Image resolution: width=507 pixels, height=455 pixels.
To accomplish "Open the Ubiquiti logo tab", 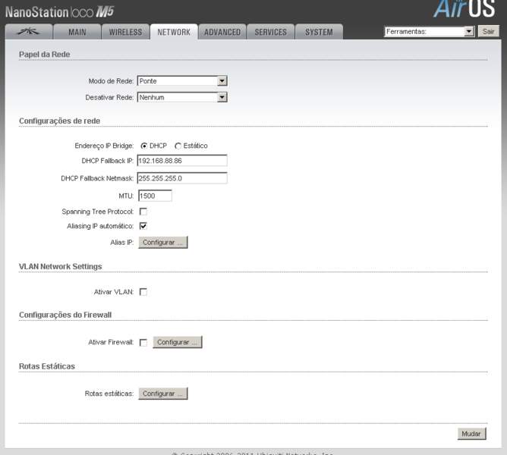I will (x=28, y=32).
